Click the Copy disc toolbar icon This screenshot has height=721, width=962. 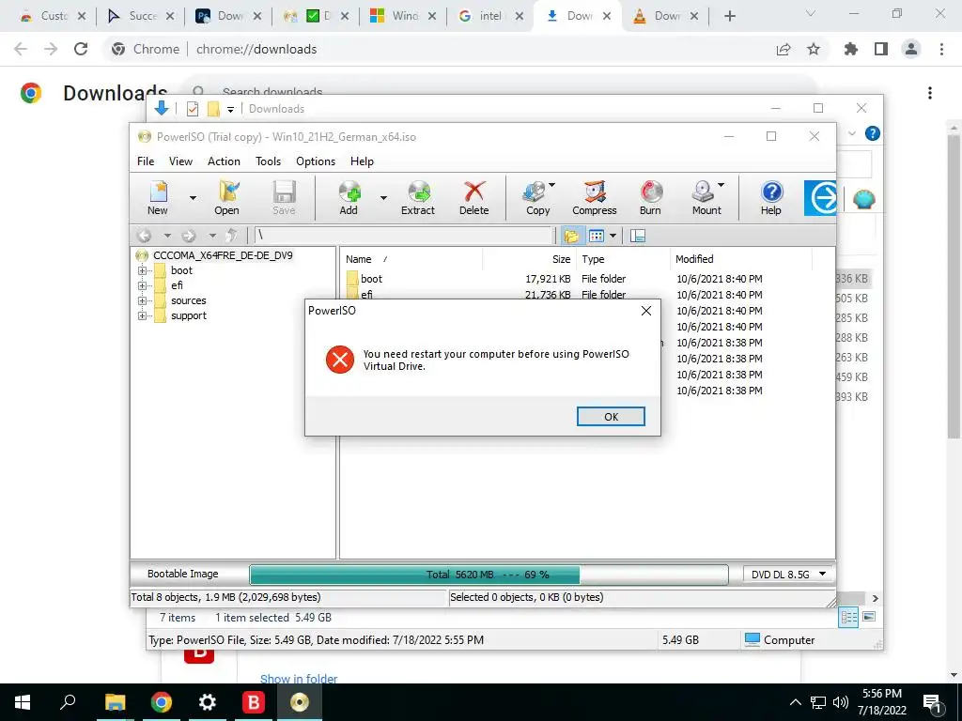tap(535, 197)
